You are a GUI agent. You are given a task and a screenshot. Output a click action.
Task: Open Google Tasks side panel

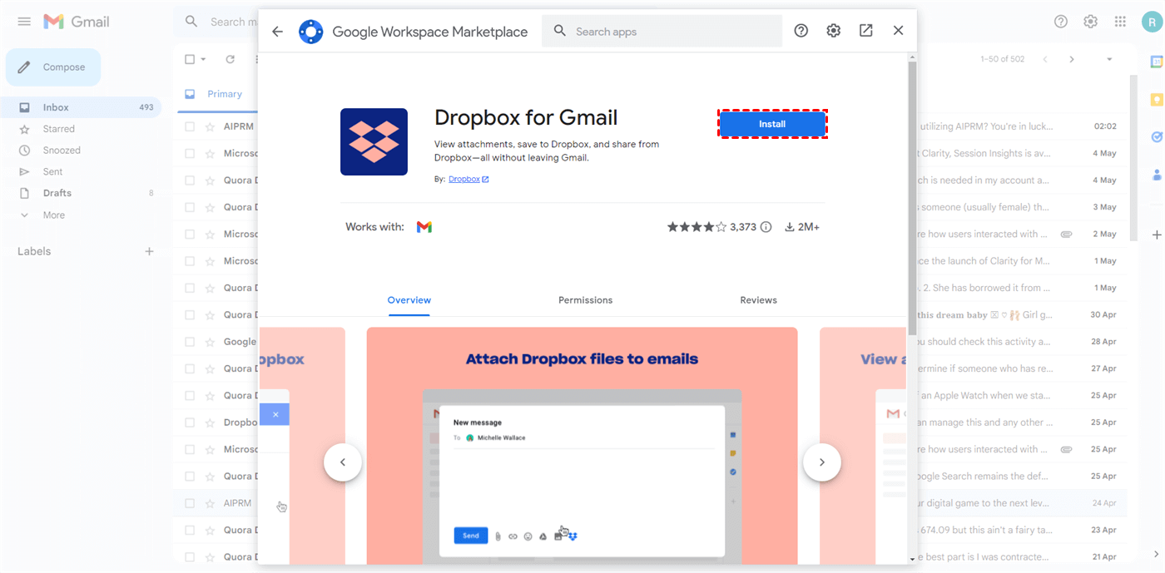[1157, 136]
